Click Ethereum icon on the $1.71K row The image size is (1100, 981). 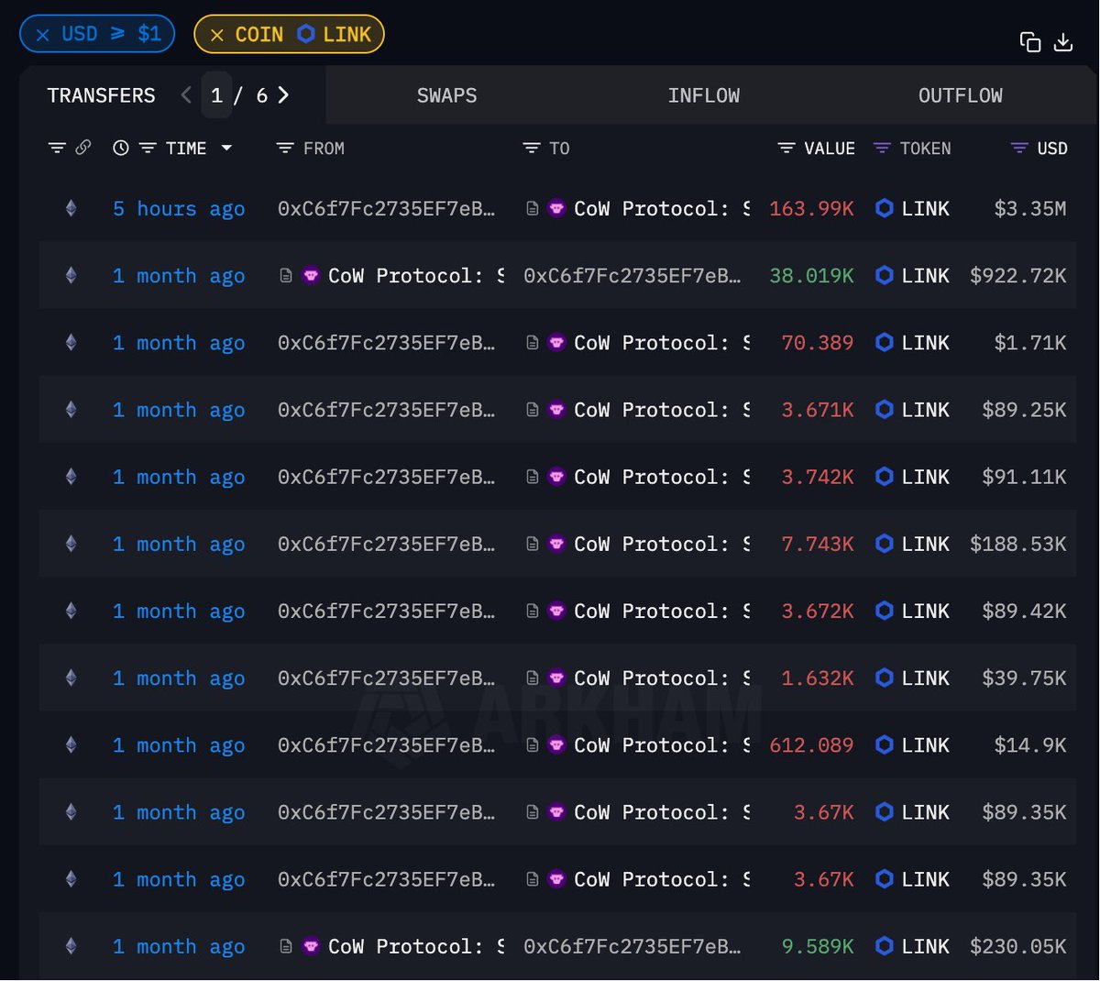pyautogui.click(x=71, y=343)
